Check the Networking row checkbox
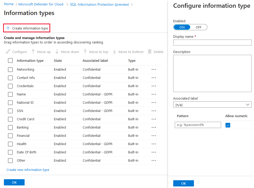Viewport: 254px width, 188px height. click(x=10, y=69)
